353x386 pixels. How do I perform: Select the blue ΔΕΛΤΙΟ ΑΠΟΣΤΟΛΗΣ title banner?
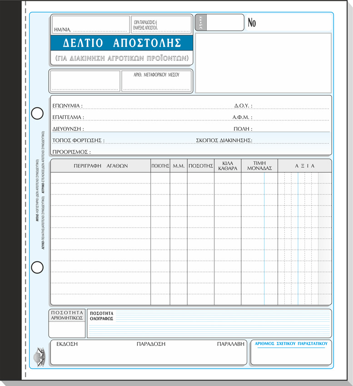point(122,43)
